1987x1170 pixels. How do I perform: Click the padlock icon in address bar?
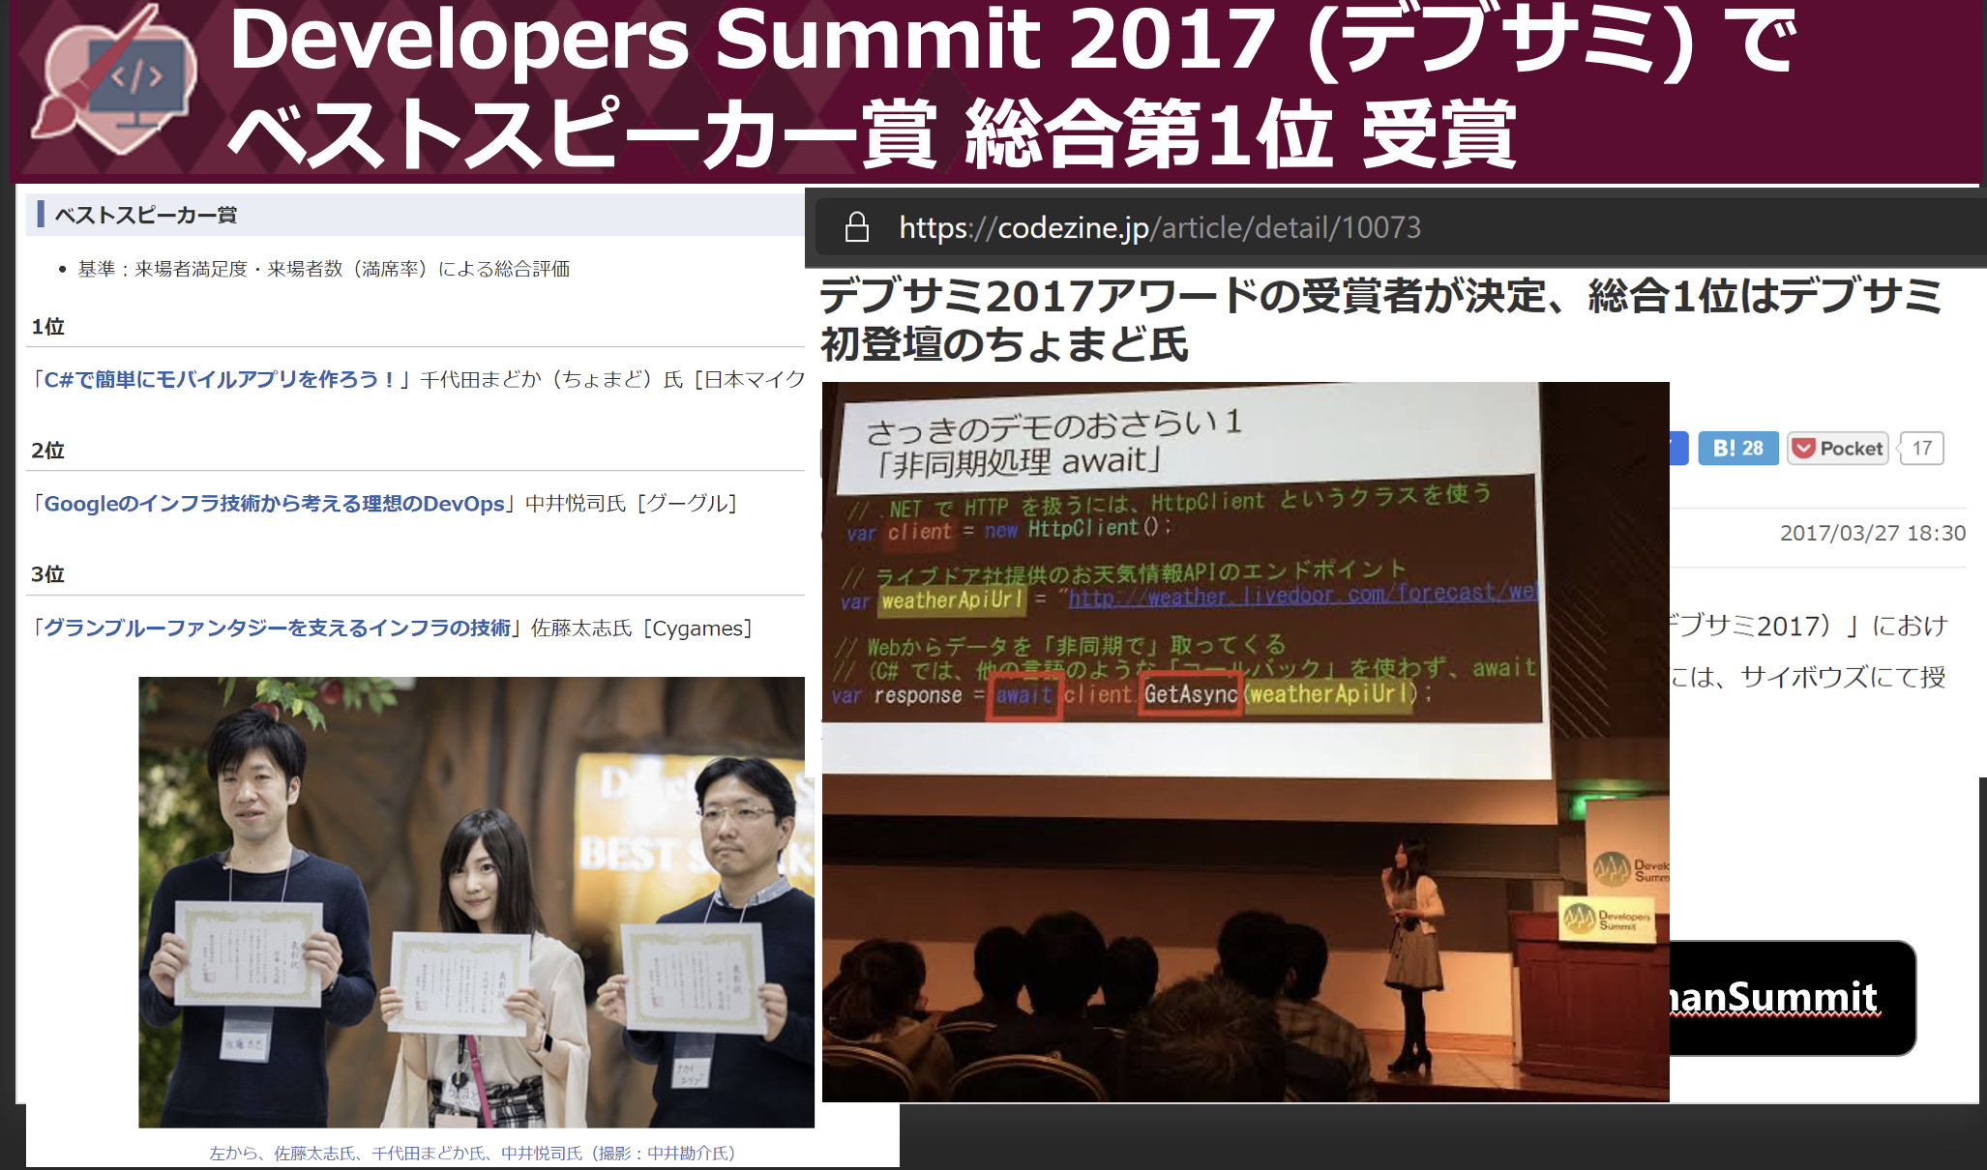pyautogui.click(x=856, y=228)
